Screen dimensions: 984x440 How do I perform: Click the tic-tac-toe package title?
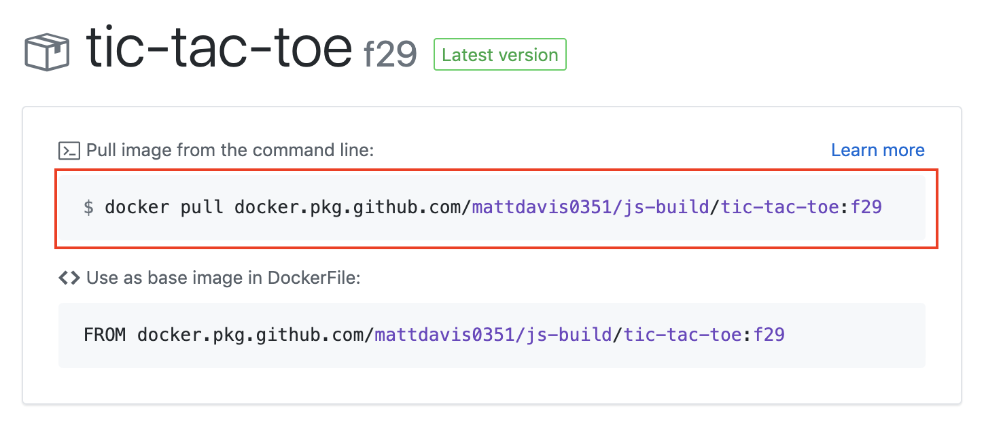219,49
